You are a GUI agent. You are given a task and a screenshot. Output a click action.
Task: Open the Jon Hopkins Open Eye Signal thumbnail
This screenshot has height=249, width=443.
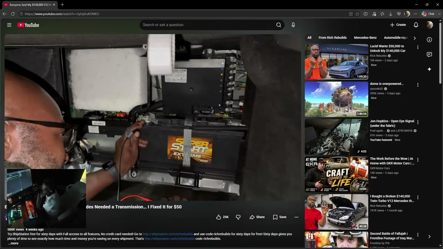pos(336,137)
